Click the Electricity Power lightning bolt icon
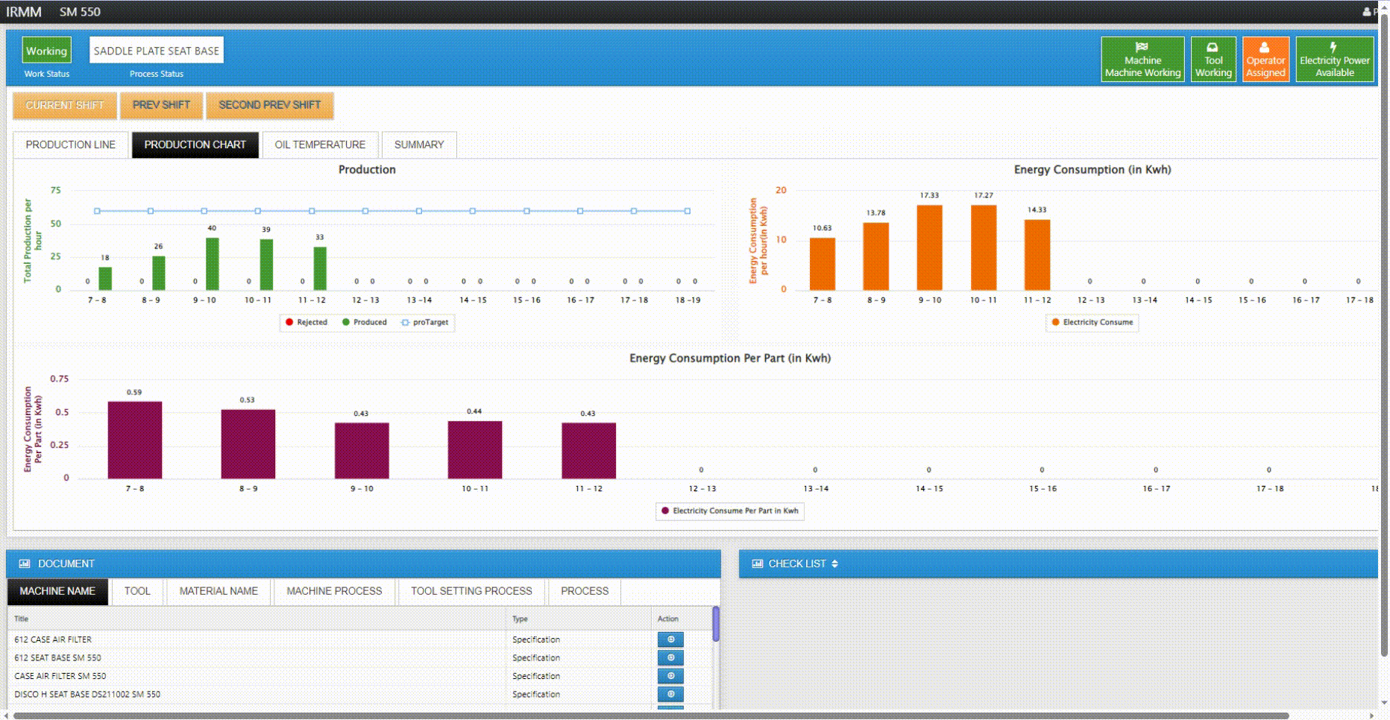 [1333, 47]
